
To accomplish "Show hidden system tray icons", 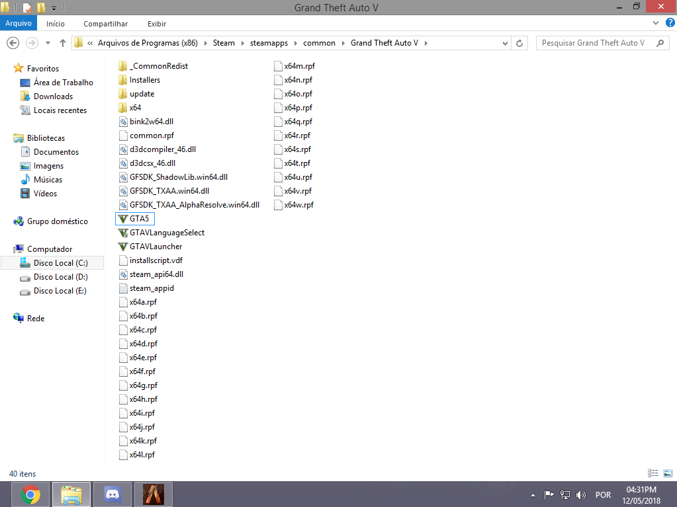I will click(533, 495).
